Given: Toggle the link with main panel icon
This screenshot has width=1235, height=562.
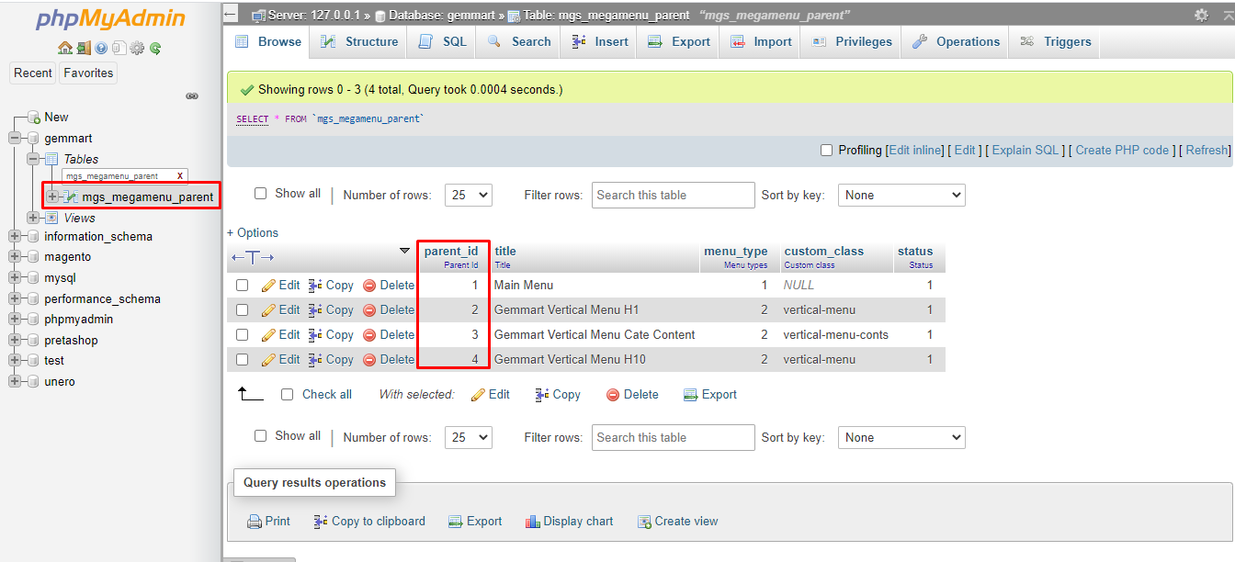Looking at the screenshot, I should tap(192, 96).
